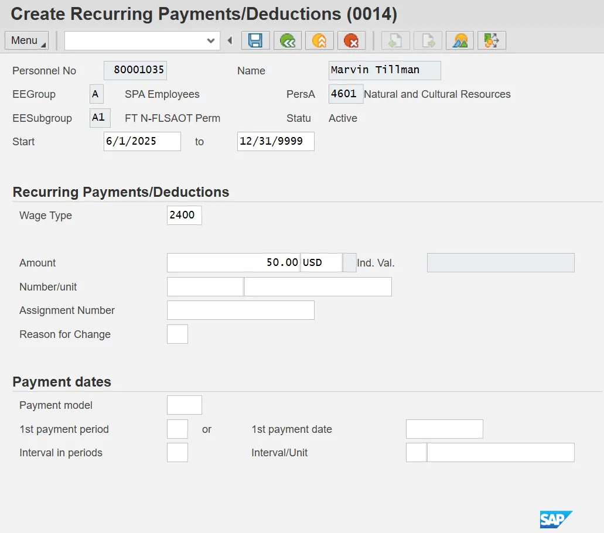This screenshot has height=533, width=604.
Task: Click the green Back icon
Action: click(x=287, y=40)
